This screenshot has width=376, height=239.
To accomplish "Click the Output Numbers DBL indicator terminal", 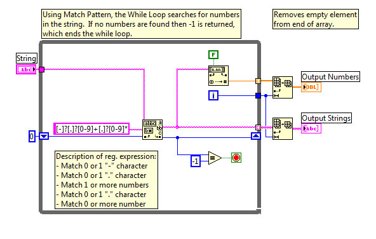I will [x=311, y=87].
